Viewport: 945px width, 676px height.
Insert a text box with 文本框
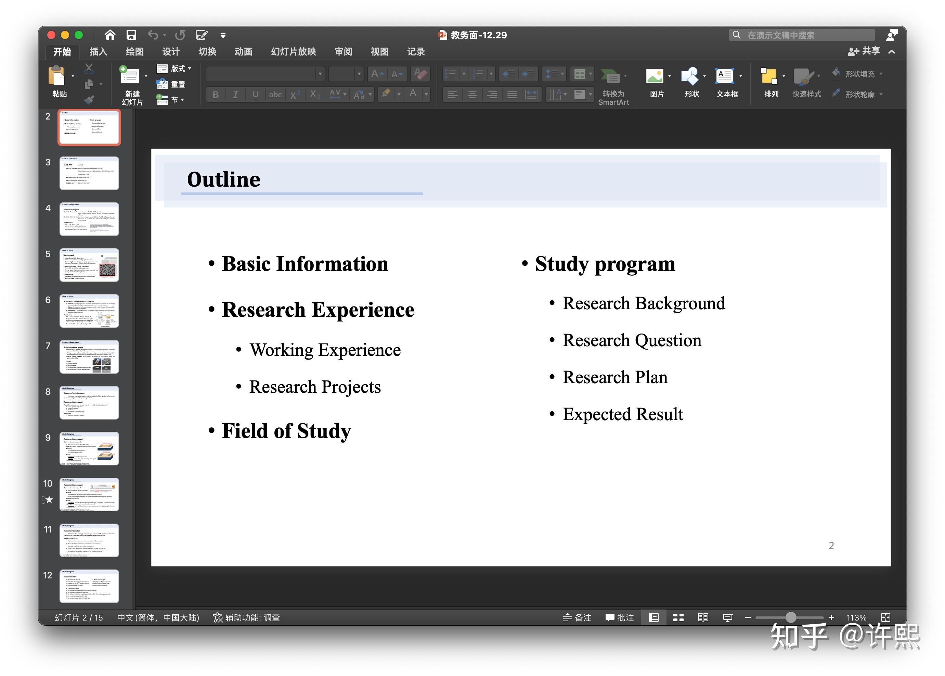pyautogui.click(x=724, y=76)
